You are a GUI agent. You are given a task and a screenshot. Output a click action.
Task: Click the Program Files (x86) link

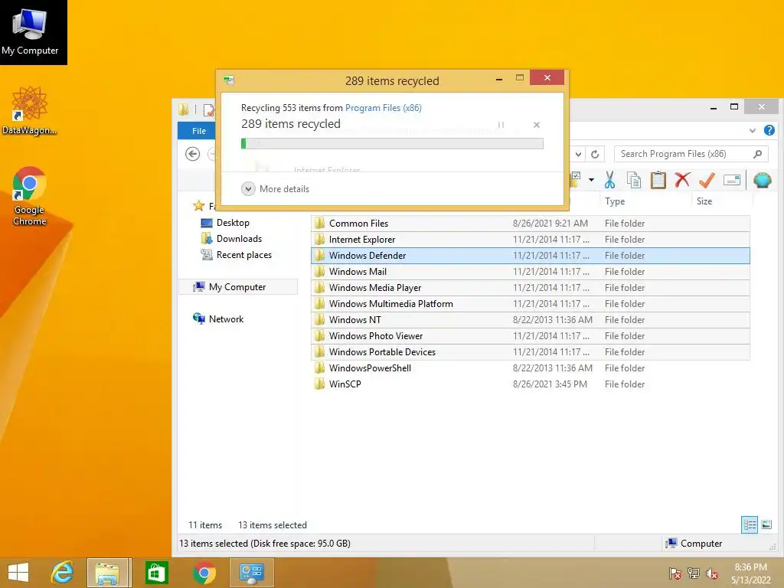pyautogui.click(x=383, y=108)
